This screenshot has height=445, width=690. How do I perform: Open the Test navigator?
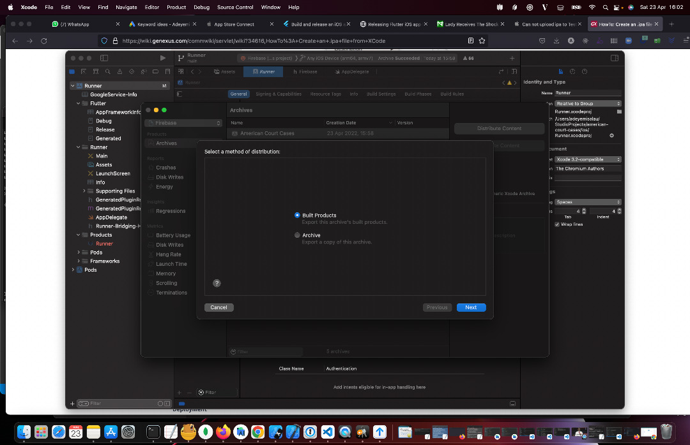132,71
